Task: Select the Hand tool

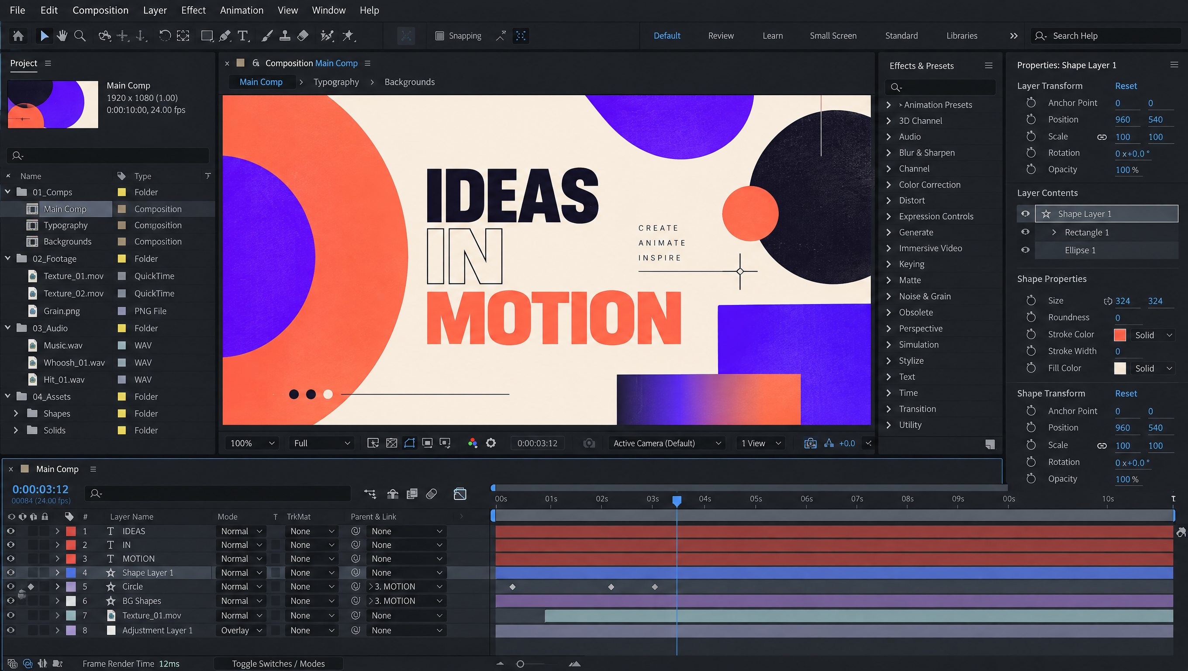Action: pos(62,35)
